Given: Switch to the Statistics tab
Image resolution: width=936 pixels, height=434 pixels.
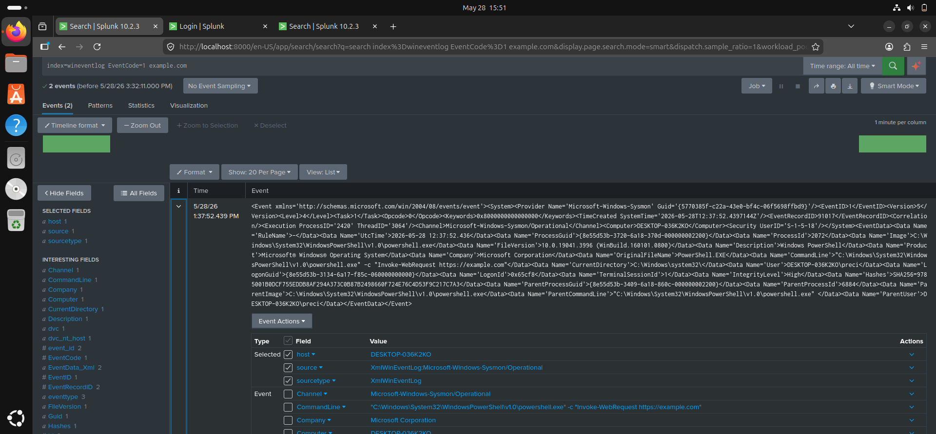Looking at the screenshot, I should (x=141, y=106).
